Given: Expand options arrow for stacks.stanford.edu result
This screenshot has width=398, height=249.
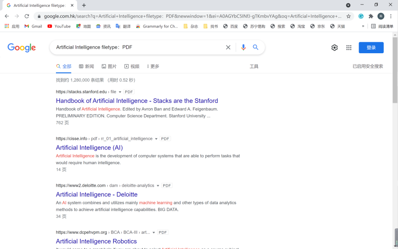Looking at the screenshot, I should [x=120, y=92].
